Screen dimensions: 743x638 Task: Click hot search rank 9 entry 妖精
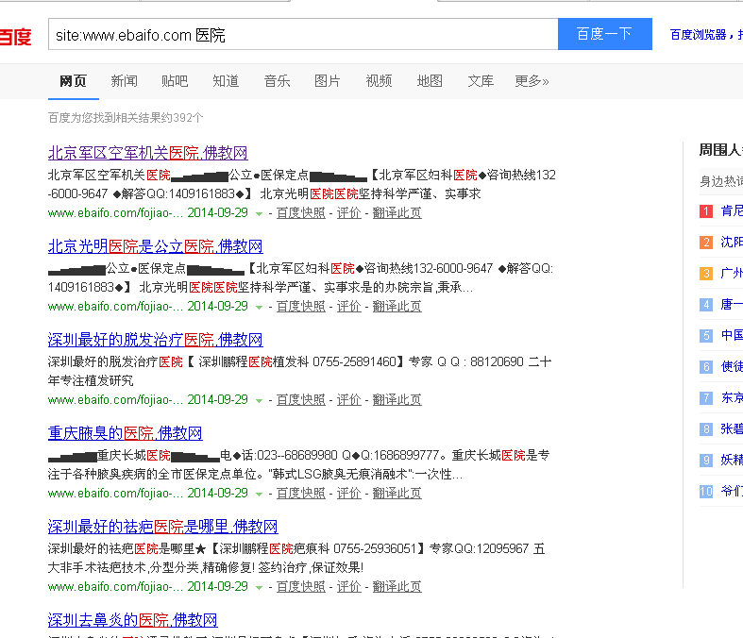click(x=732, y=460)
